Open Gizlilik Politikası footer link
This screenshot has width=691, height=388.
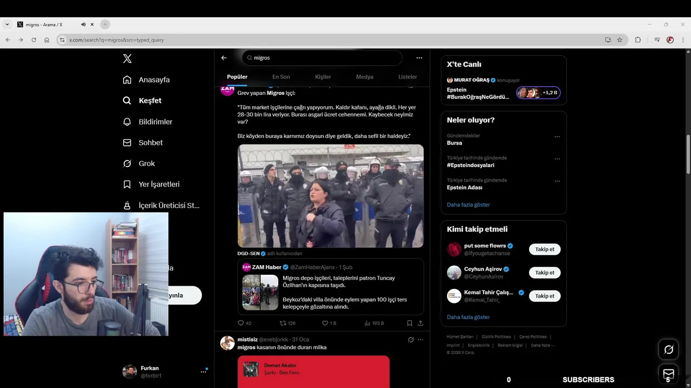(x=496, y=337)
